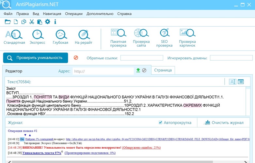Focus the Игнорировать домены input field
Image resolution: width=255 pixels, height=163 pixels.
(x=231, y=58)
